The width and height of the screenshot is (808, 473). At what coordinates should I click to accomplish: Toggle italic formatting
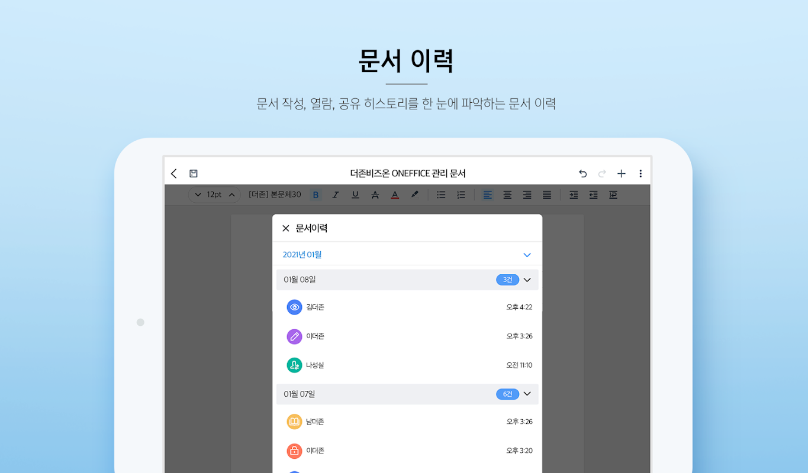tap(336, 195)
